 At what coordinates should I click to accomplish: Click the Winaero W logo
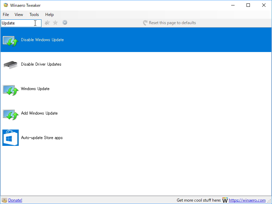[x=225, y=200]
